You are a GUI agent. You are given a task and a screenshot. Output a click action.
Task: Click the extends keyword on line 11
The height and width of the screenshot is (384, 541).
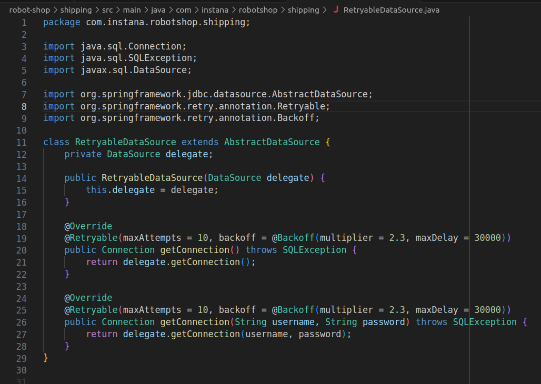pos(200,142)
